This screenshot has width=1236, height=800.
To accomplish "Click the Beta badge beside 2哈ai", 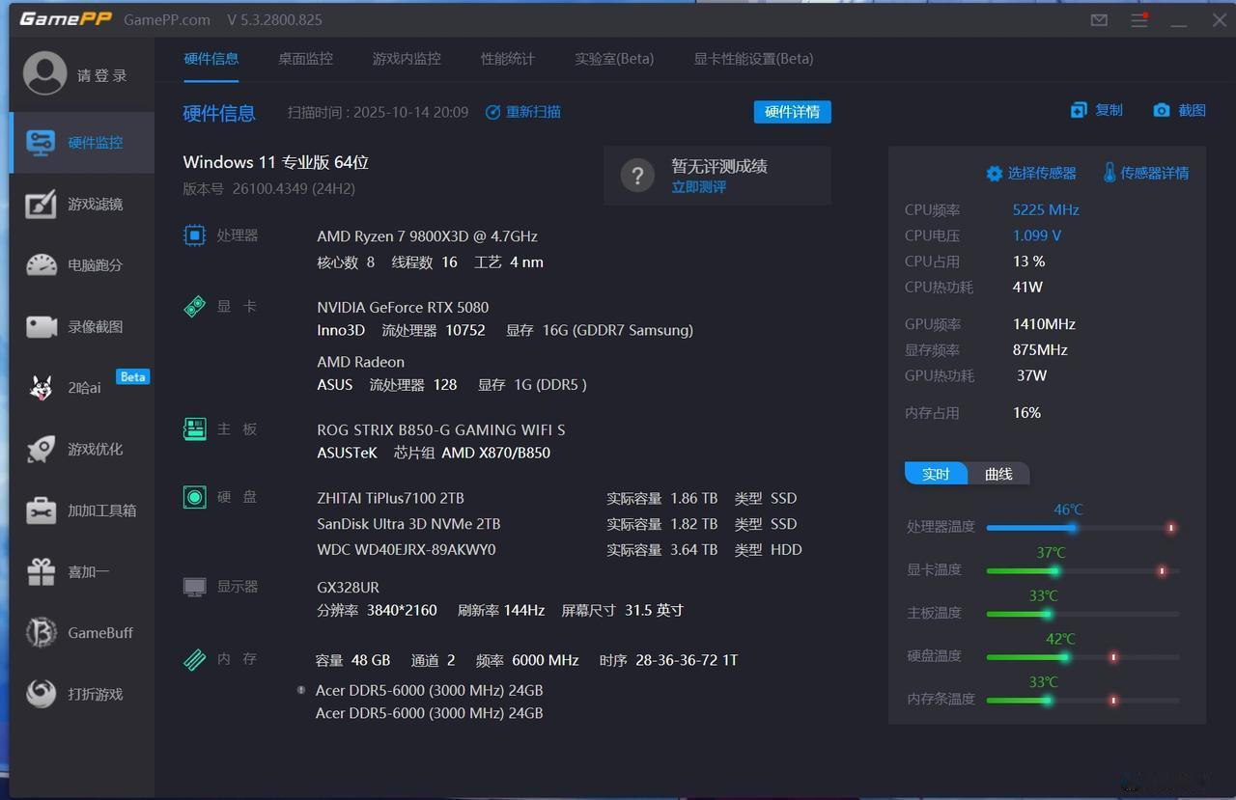I will (132, 376).
